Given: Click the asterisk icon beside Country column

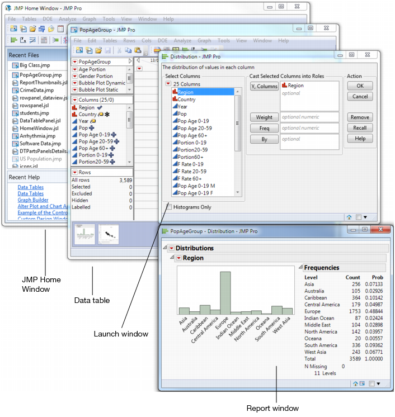Looking at the screenshot, I should pyautogui.click(x=107, y=114).
